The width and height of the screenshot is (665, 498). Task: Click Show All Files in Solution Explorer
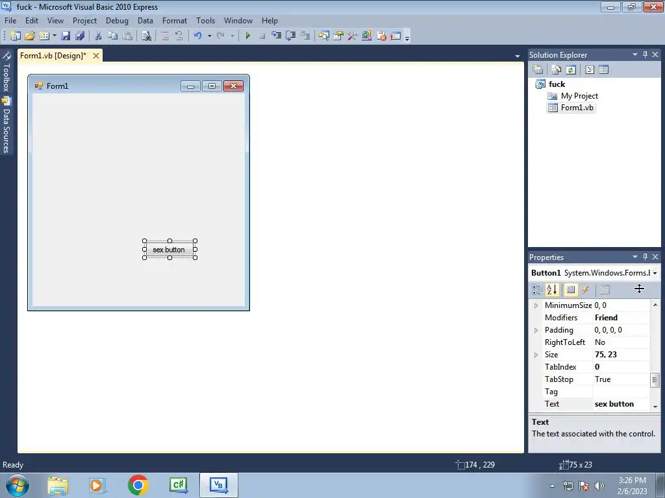coord(557,69)
